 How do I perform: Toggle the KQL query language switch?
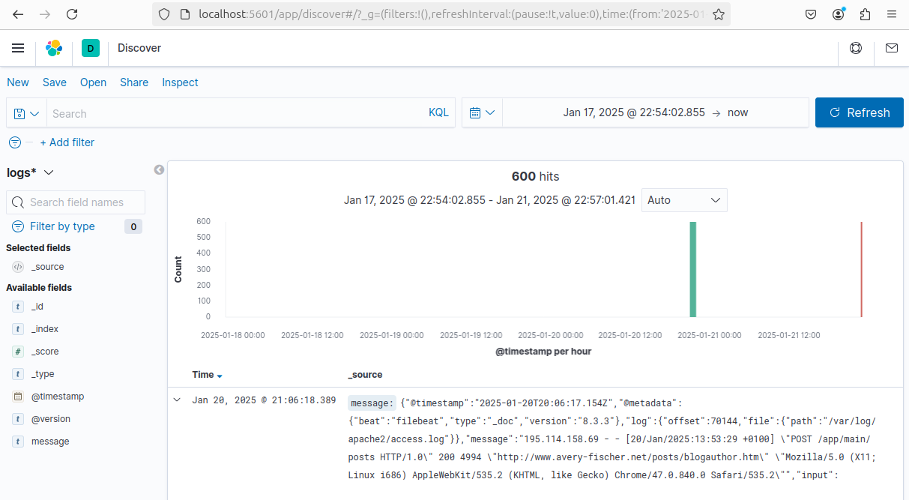tap(438, 112)
